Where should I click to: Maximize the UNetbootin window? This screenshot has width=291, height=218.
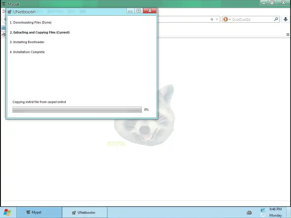[x=139, y=11]
